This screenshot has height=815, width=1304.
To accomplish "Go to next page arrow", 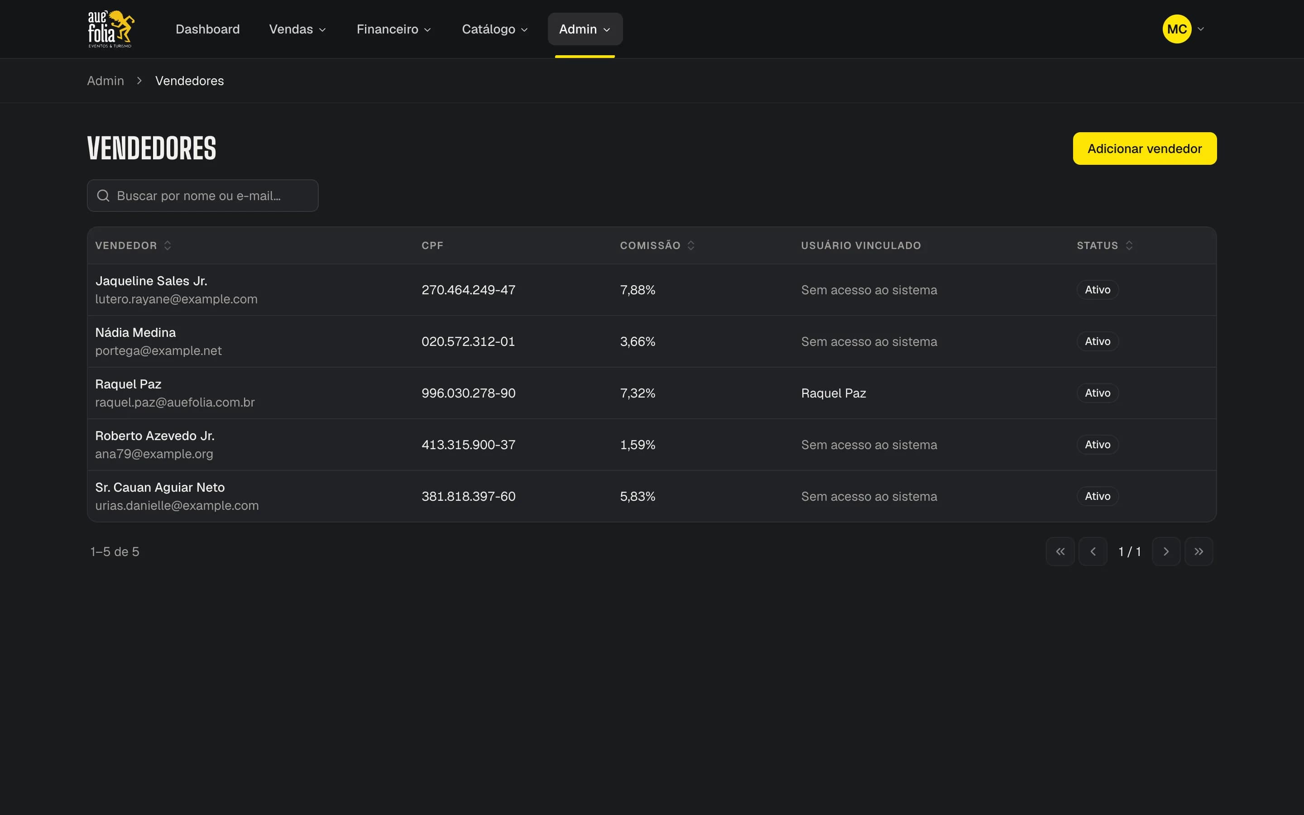I will [1166, 551].
